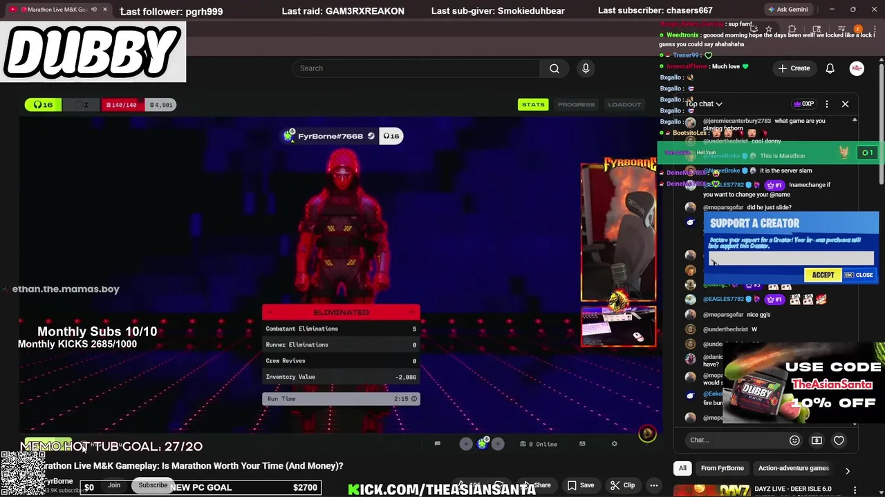Click the Run Time row
Image resolution: width=885 pixels, height=497 pixels.
pyautogui.click(x=341, y=399)
